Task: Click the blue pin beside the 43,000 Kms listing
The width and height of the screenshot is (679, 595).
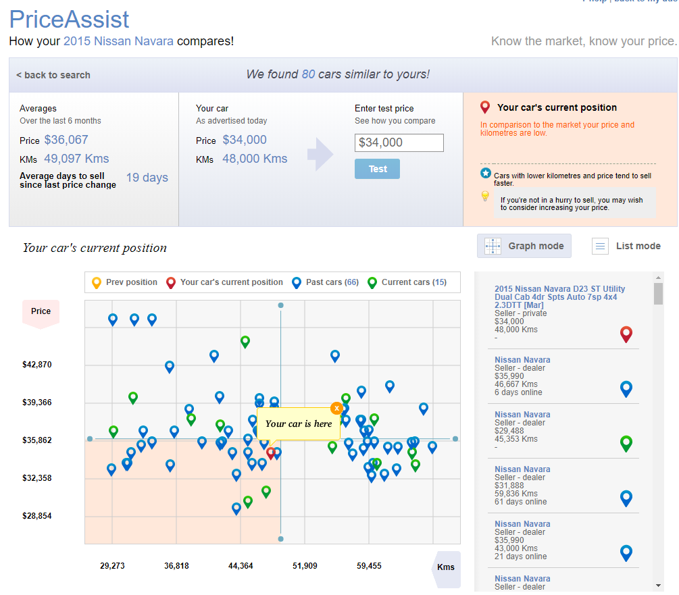Action: [626, 552]
